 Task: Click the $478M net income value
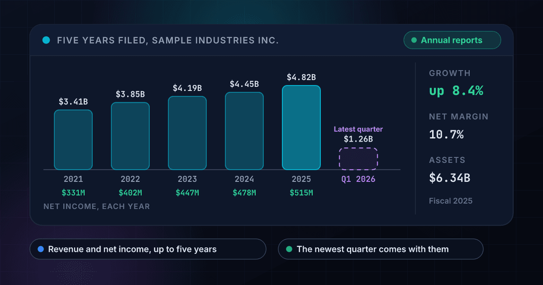[244, 193]
